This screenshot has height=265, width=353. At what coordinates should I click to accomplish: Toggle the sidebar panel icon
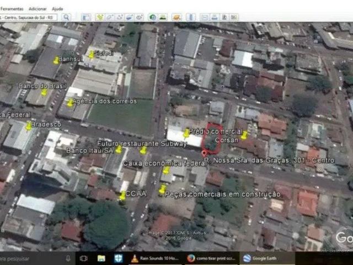pos(86,17)
